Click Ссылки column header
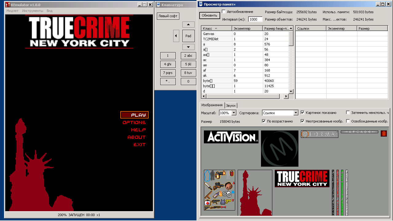Viewport: 393px width, 221px height. 311,29
